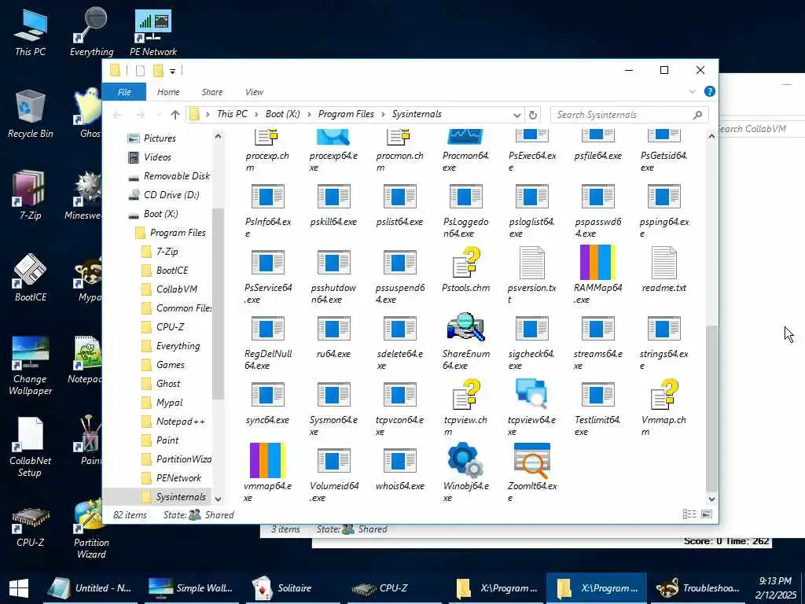Screen dimensions: 805x604
Task: Switch to the View ribbon tab
Action: (x=254, y=92)
